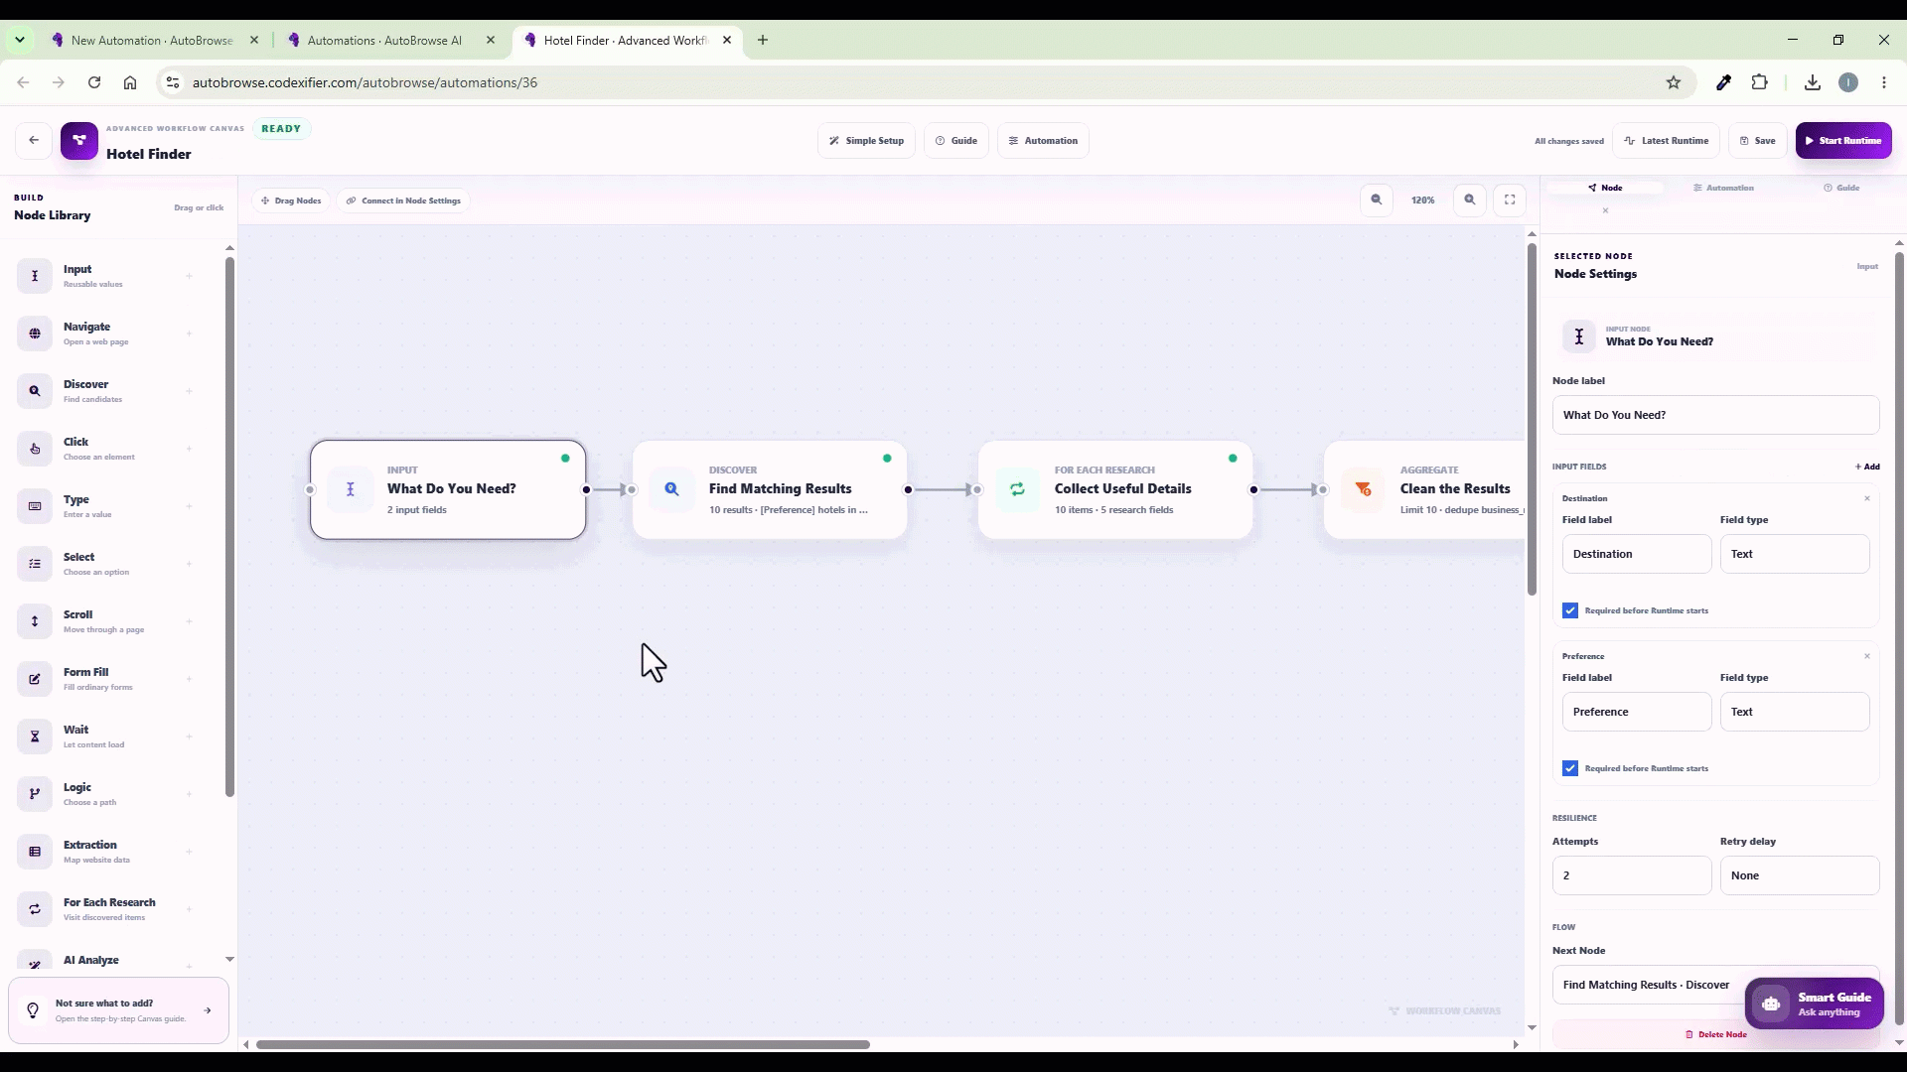
Task: Close the node settings panel x icon
Action: (x=1605, y=210)
